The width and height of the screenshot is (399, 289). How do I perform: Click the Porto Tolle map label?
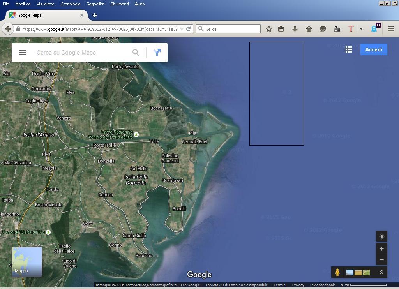click(104, 145)
